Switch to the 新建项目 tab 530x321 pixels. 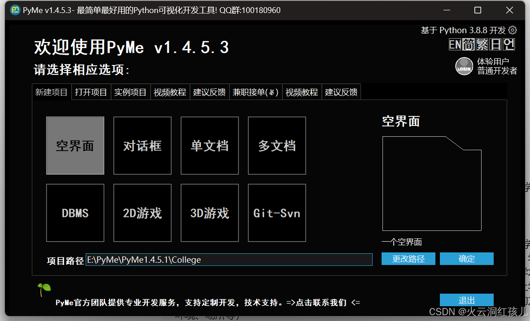(52, 92)
